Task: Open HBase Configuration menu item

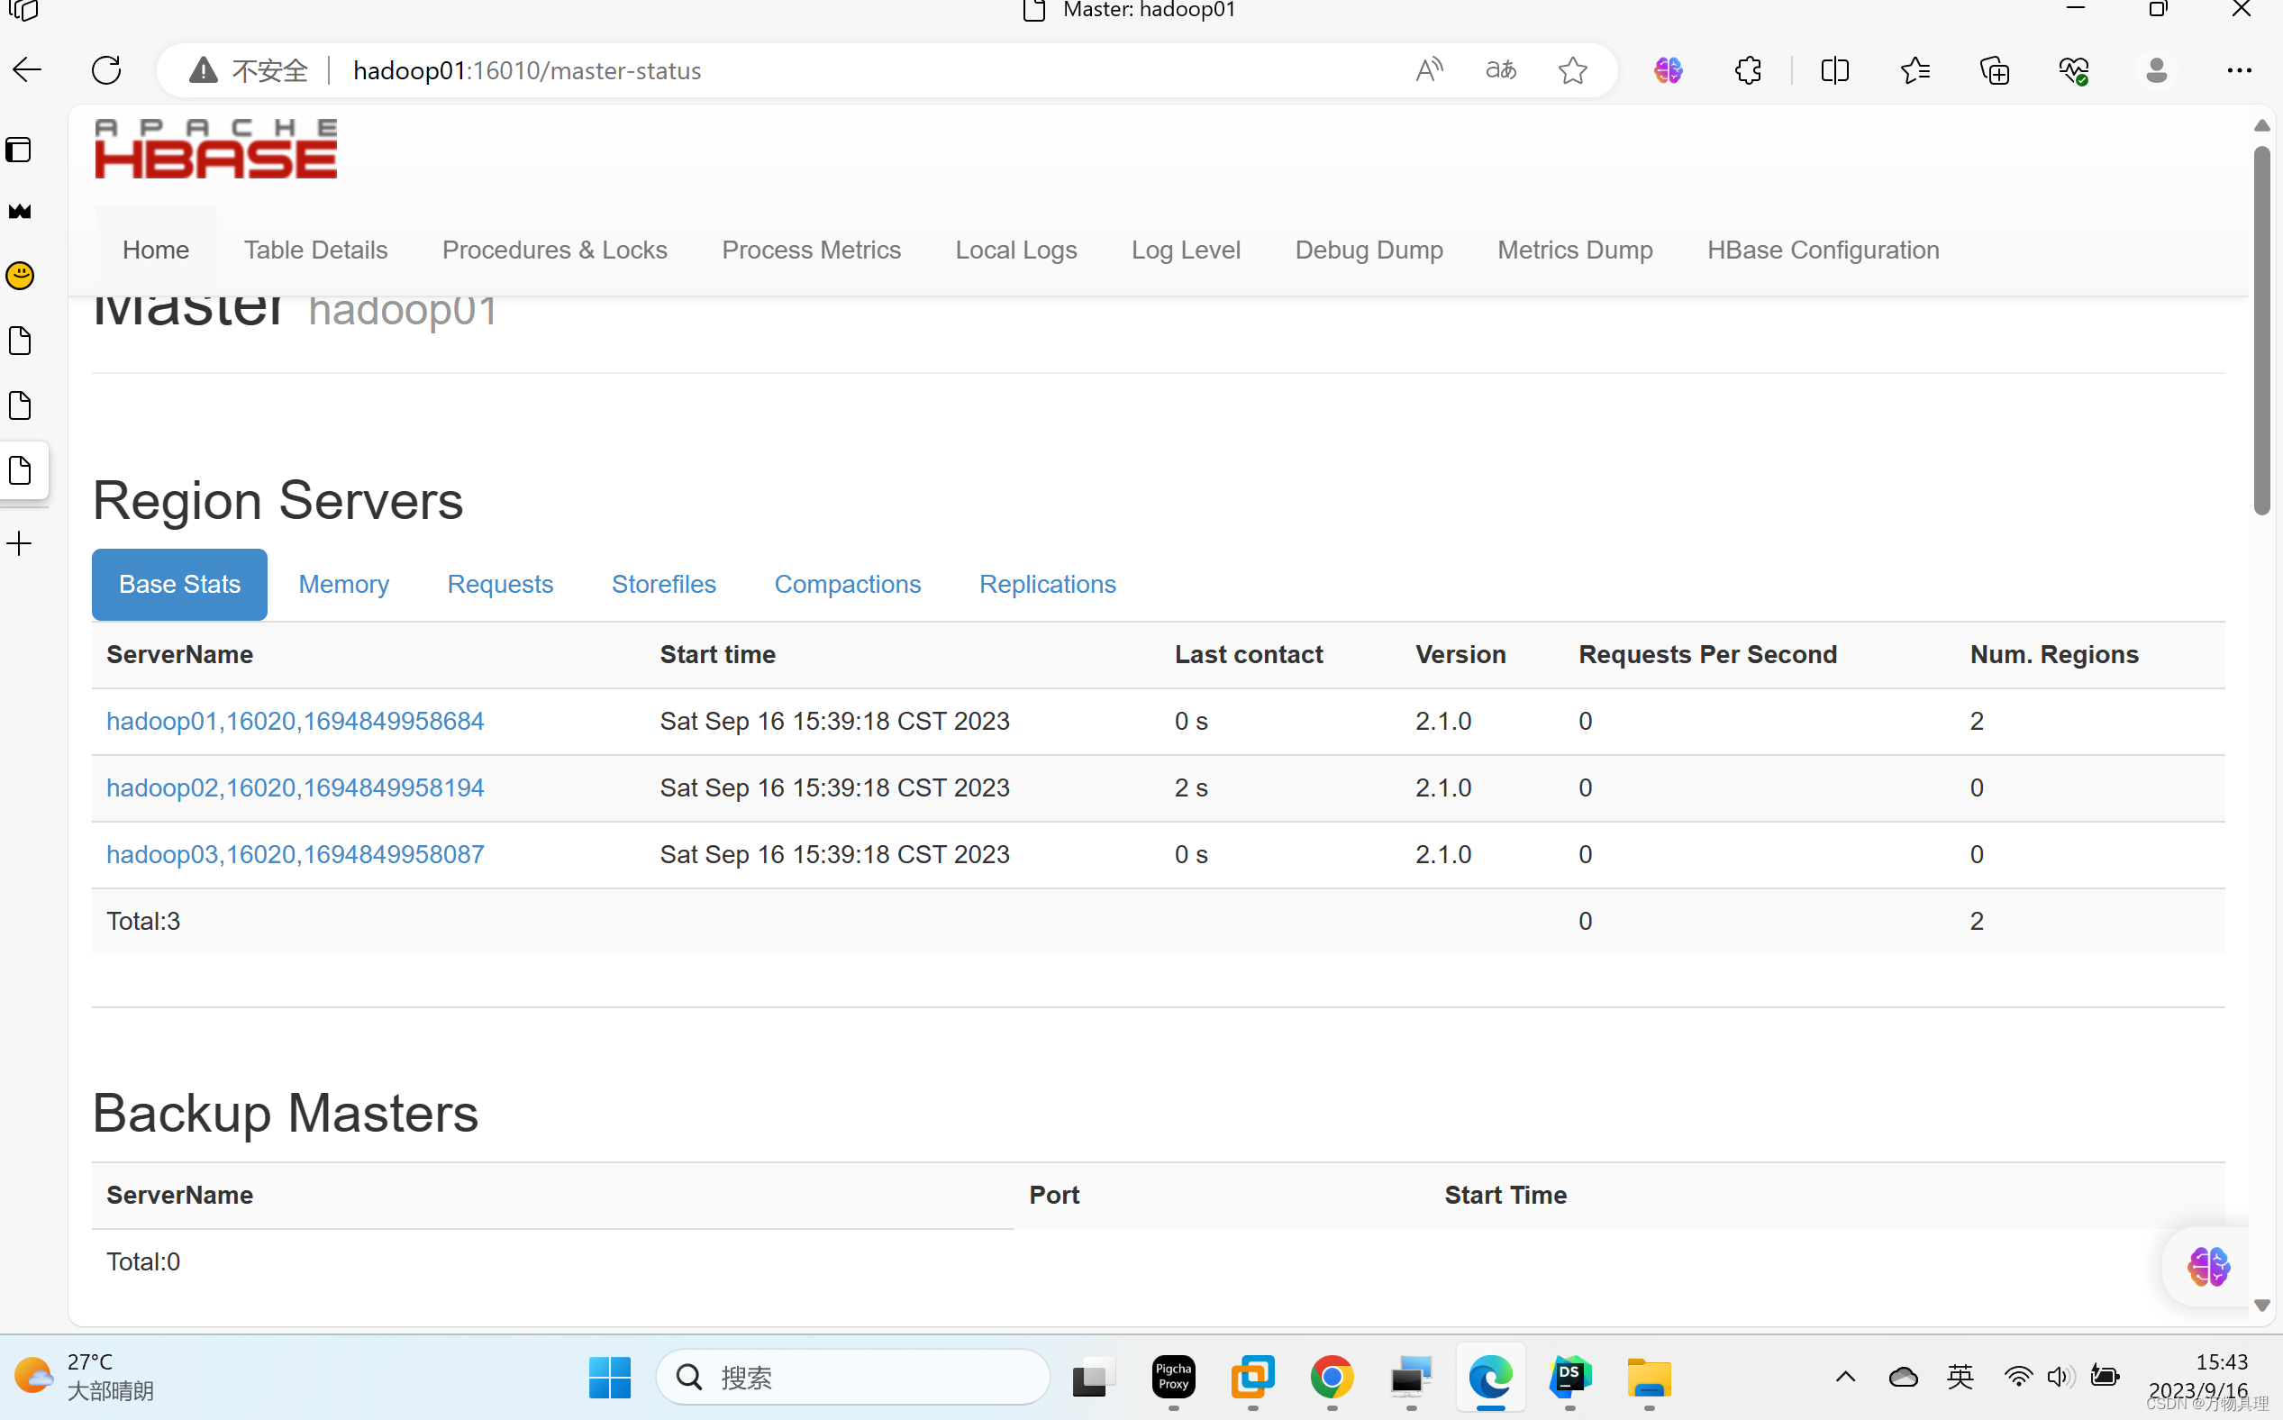Action: (x=1822, y=250)
